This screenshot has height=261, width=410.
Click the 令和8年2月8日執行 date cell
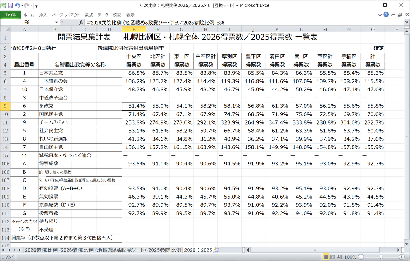pyautogui.click(x=34, y=48)
